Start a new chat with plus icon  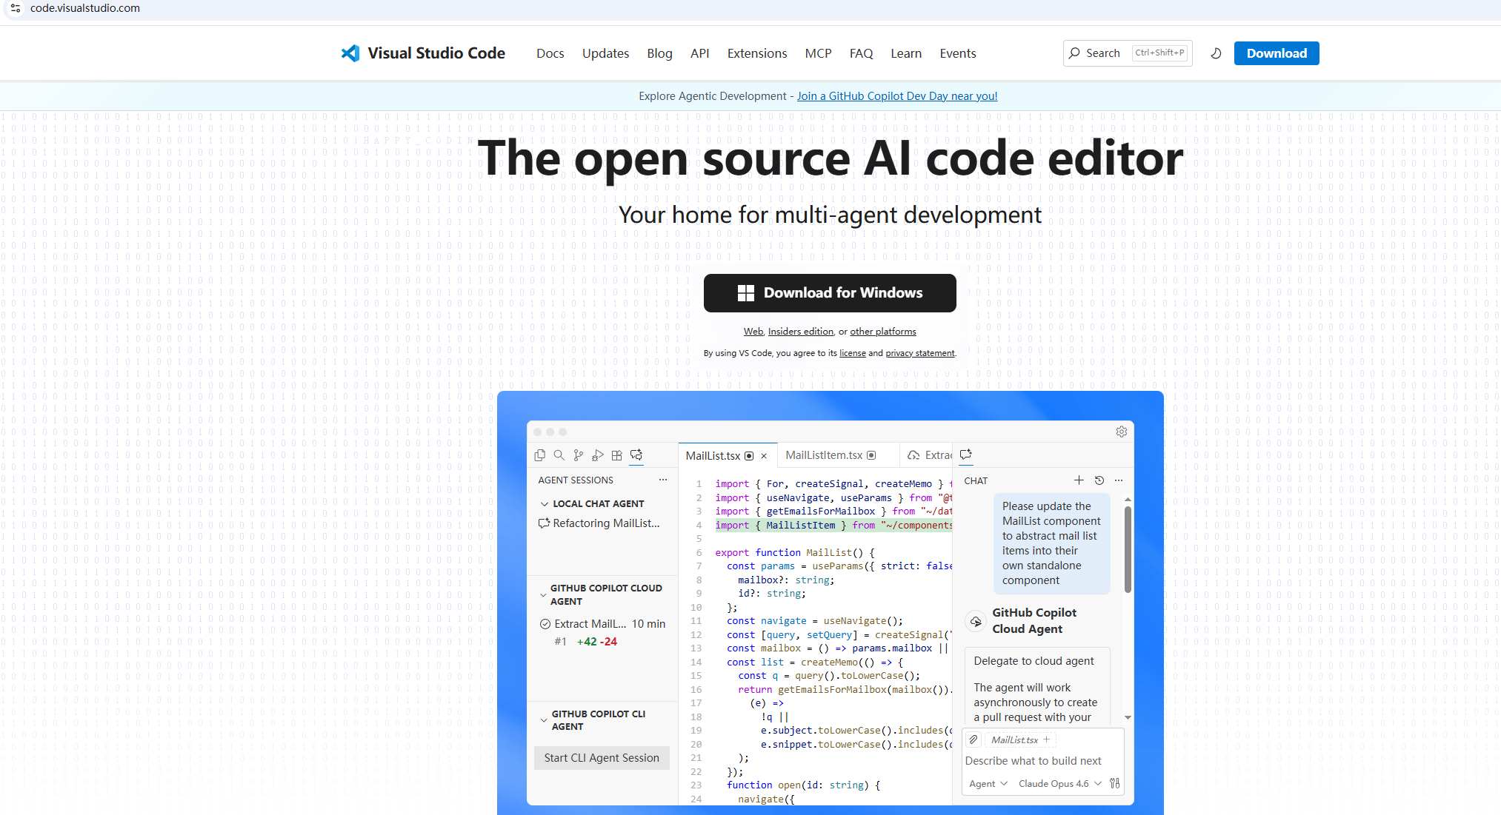pos(1079,480)
